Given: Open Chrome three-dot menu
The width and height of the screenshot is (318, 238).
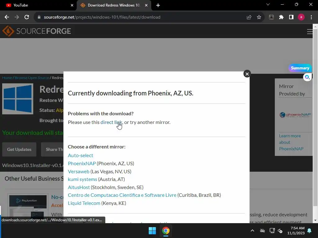Looking at the screenshot, I should tap(311, 17).
